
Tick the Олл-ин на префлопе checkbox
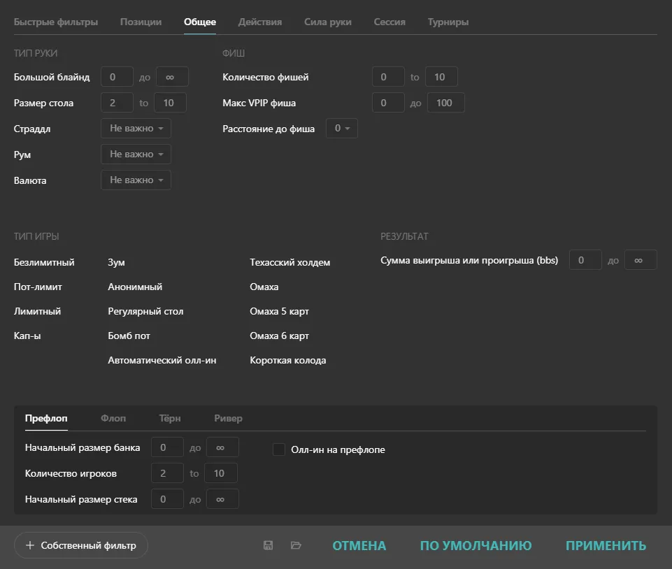279,449
